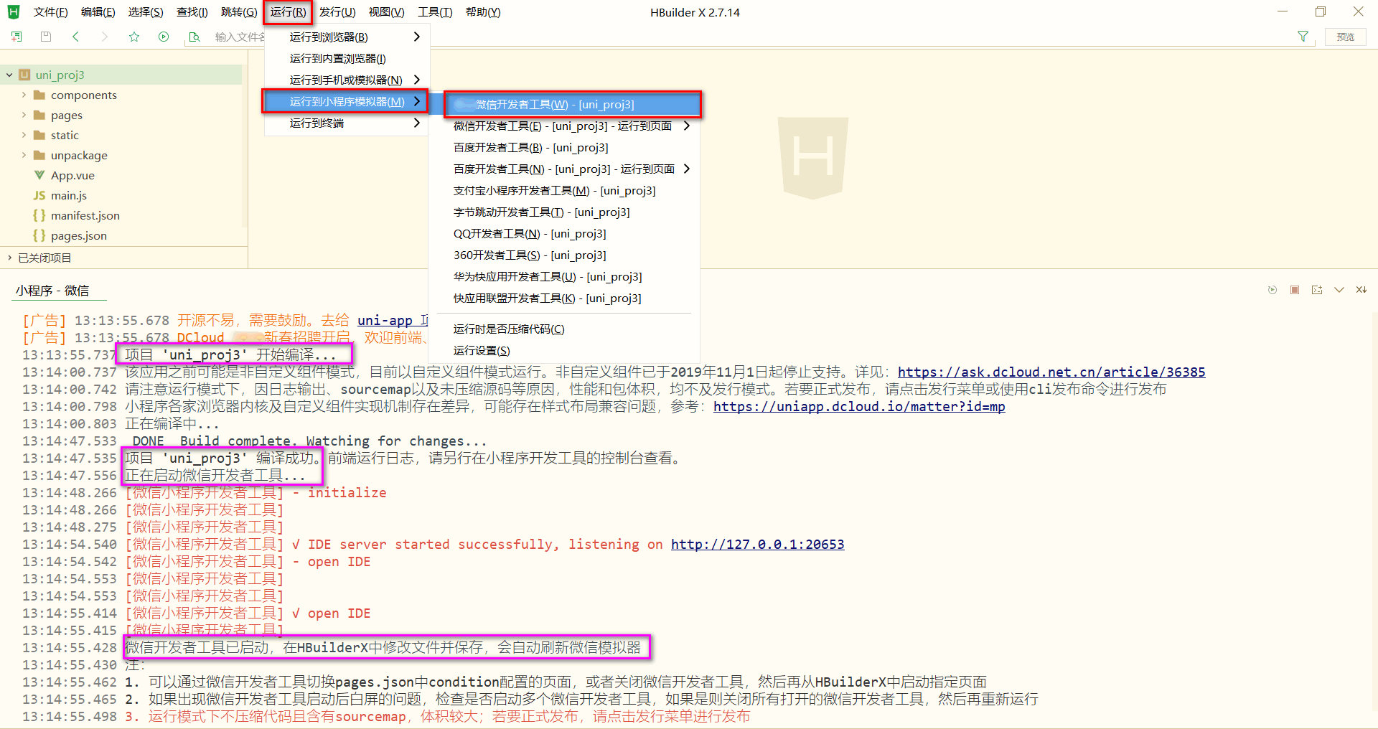Image resolution: width=1378 pixels, height=729 pixels.
Task: Choose 360开发者工具(S) entry
Action: pyautogui.click(x=564, y=255)
